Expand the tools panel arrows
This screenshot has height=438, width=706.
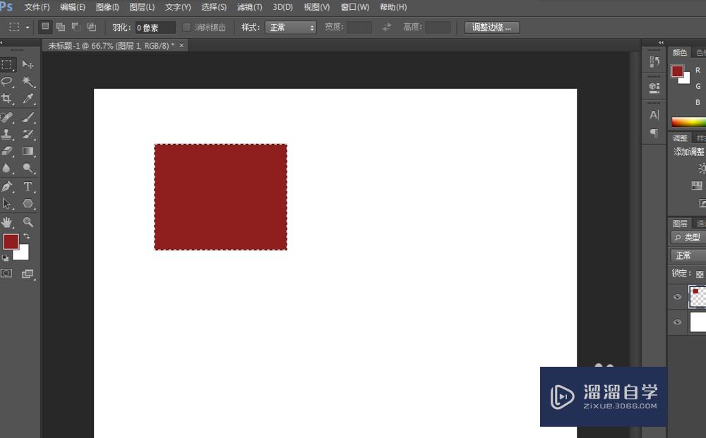pyautogui.click(x=2, y=43)
